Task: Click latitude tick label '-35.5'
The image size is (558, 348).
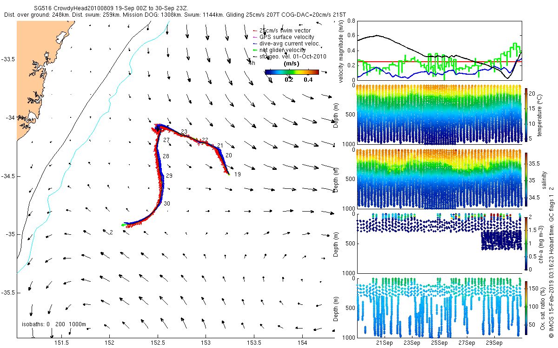Action: pos(8,293)
